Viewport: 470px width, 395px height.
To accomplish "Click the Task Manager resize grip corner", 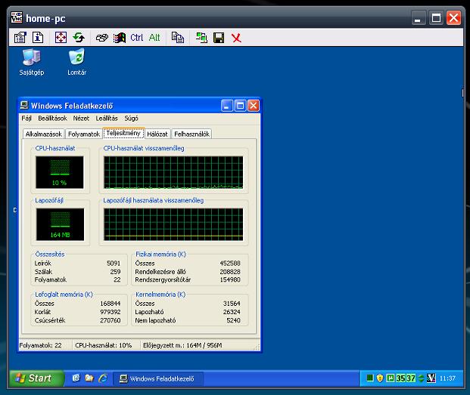I will tap(257, 347).
